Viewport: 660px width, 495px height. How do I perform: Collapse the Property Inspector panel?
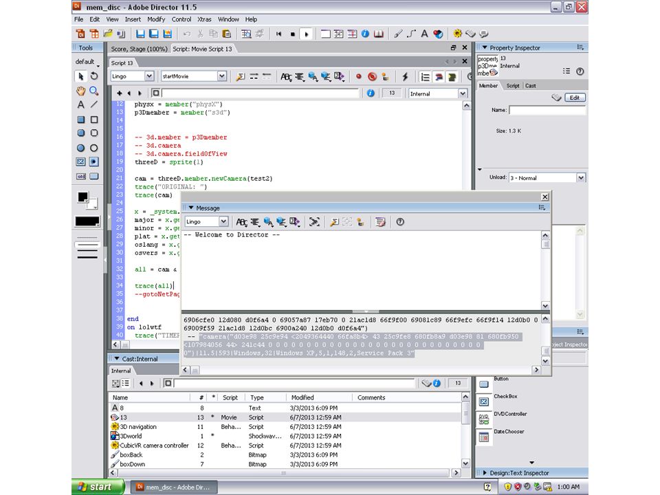tap(485, 47)
